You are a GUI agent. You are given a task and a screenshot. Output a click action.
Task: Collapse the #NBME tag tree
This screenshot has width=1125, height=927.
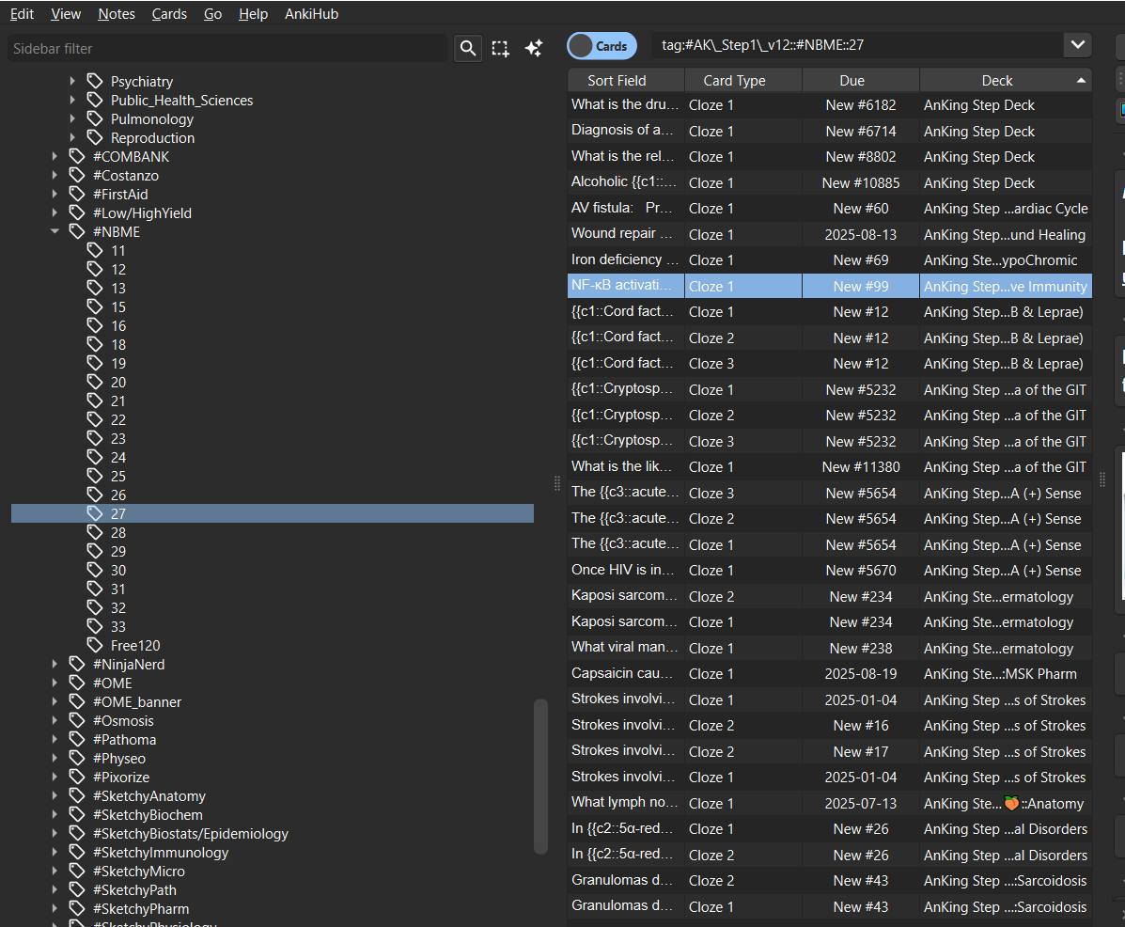55,231
